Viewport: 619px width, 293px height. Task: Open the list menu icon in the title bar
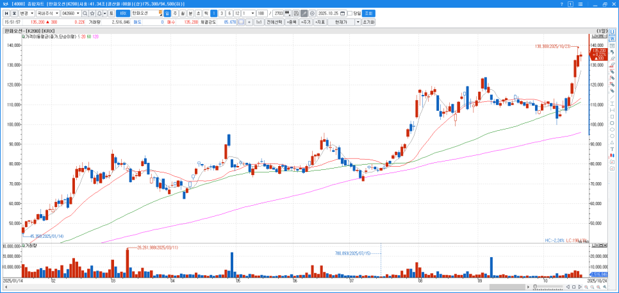pyautogui.click(x=581, y=4)
